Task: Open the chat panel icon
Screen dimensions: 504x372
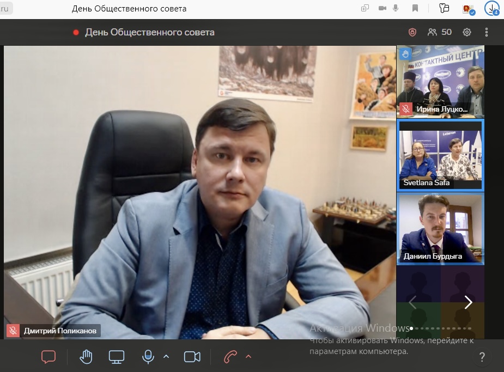Action: 48,357
